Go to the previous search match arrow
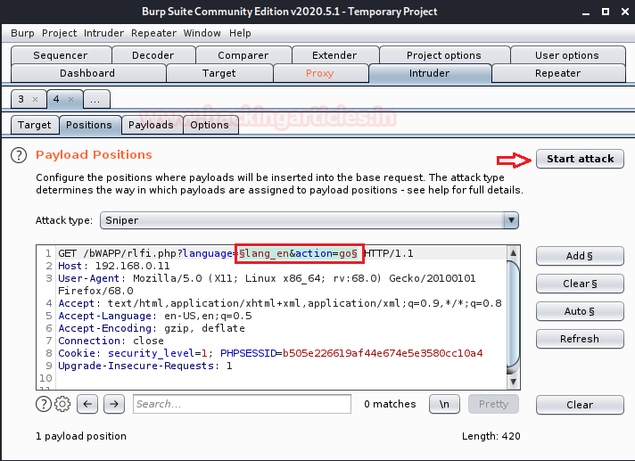635x461 pixels. pyautogui.click(x=87, y=404)
